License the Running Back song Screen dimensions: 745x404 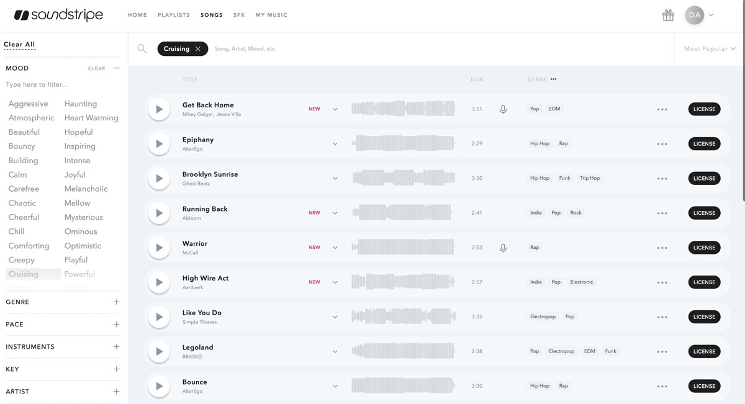click(x=704, y=213)
